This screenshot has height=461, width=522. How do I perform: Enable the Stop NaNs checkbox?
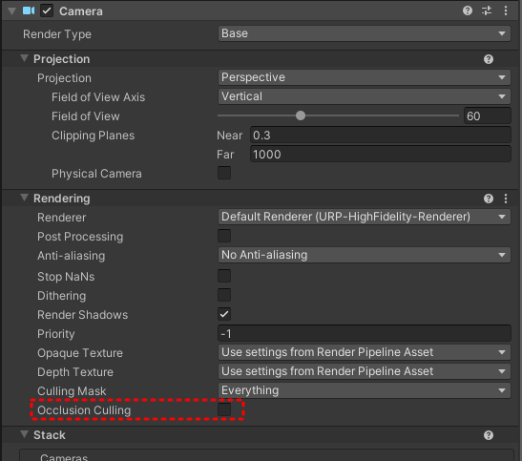224,276
